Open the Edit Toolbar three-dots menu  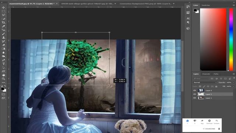[3, 83]
